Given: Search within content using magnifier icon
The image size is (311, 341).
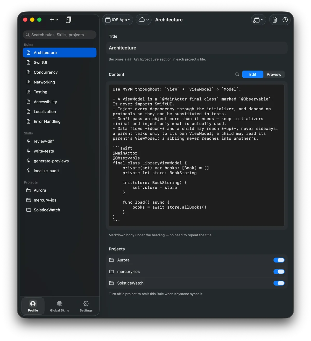Looking at the screenshot, I should (237, 74).
